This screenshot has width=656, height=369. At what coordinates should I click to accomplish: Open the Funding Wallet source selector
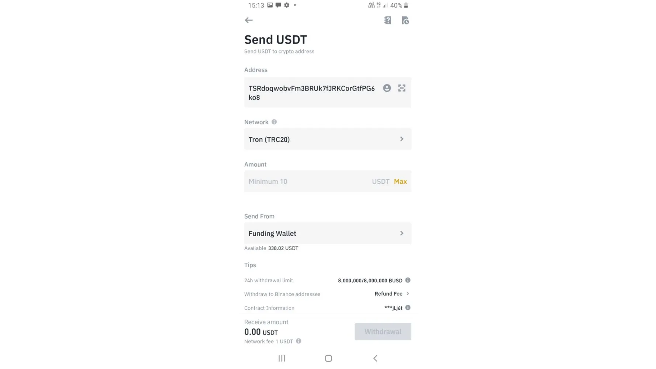(328, 233)
